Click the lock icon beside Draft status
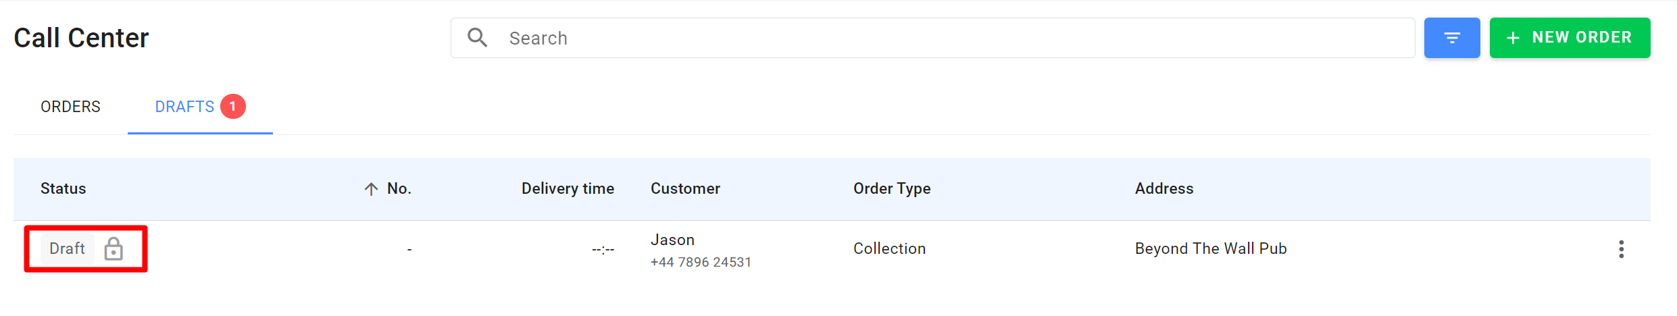The width and height of the screenshot is (1677, 316). tap(114, 249)
